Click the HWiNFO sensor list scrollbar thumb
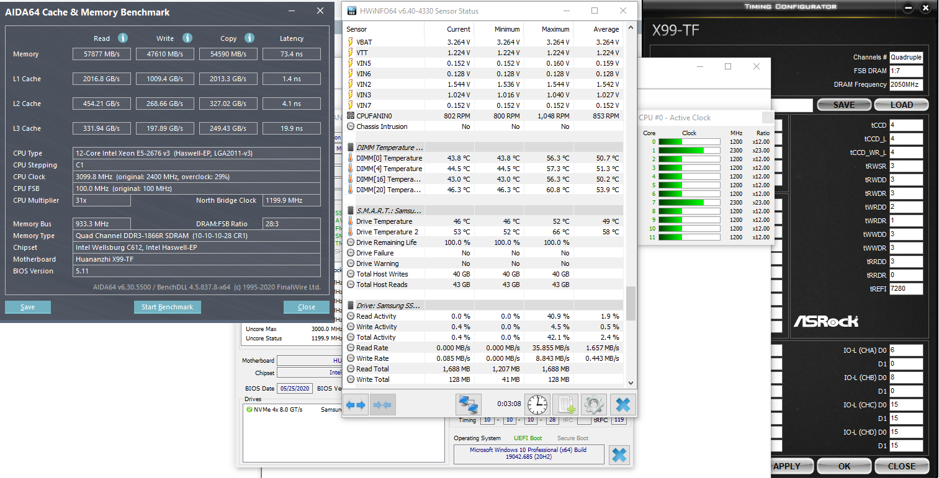 tap(631, 303)
